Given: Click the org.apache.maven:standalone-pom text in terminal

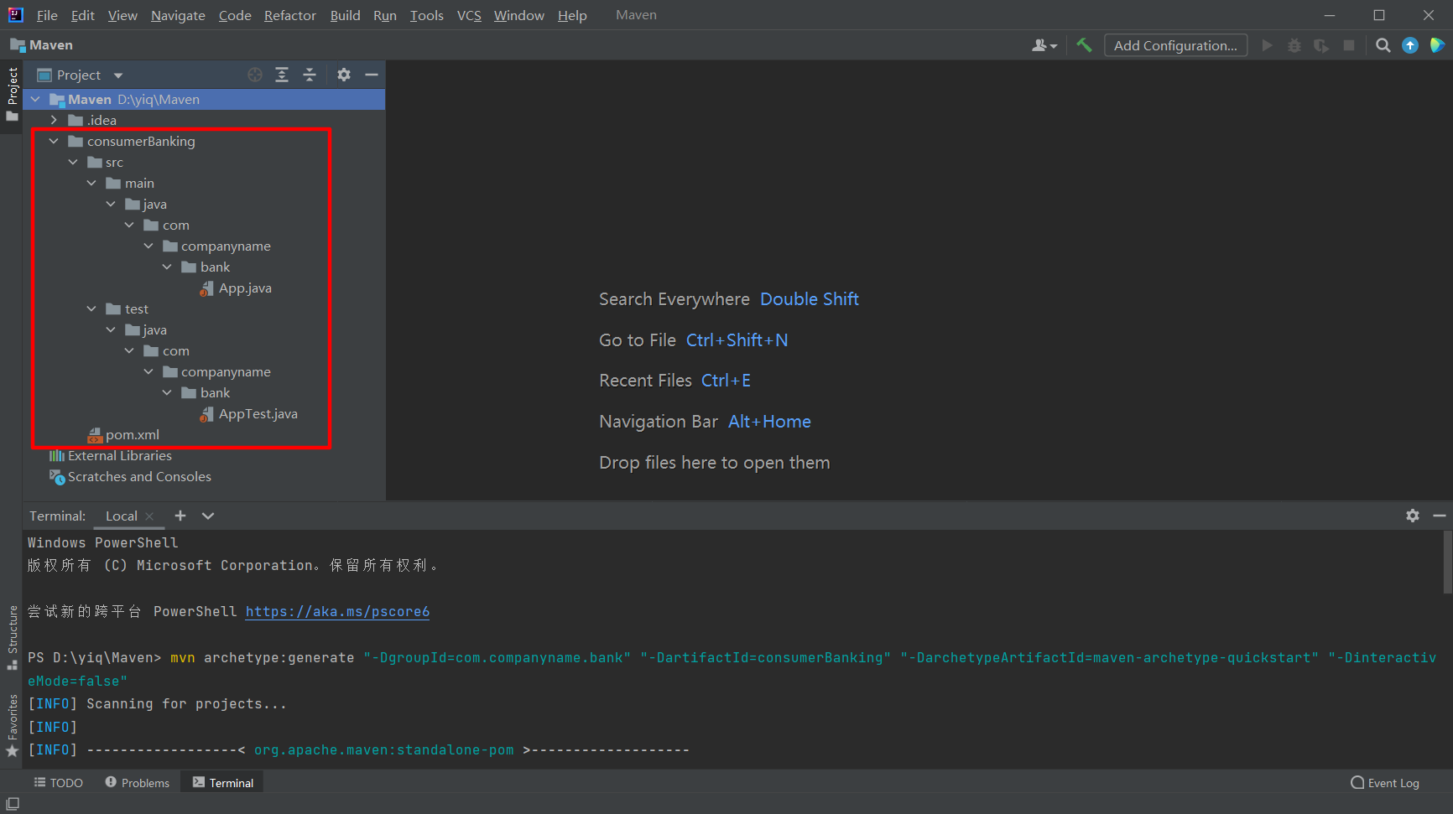Looking at the screenshot, I should (383, 749).
